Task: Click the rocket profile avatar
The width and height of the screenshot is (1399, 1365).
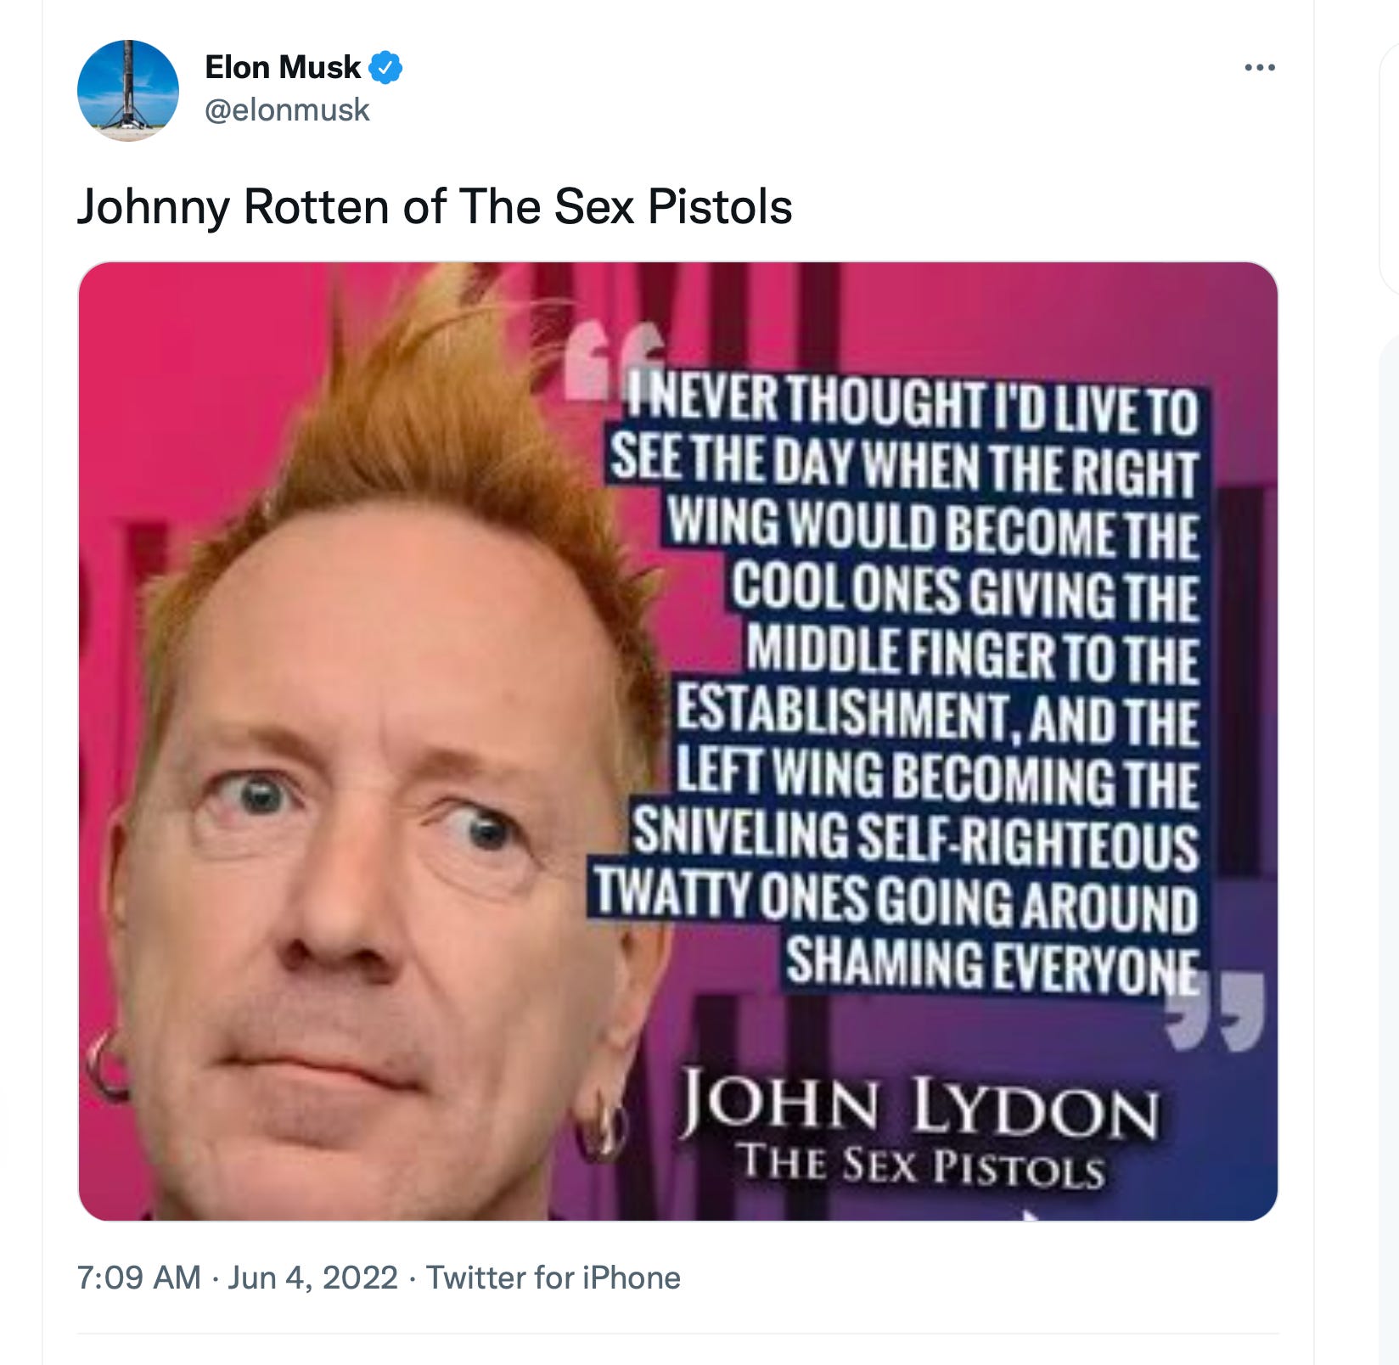Action: (128, 90)
